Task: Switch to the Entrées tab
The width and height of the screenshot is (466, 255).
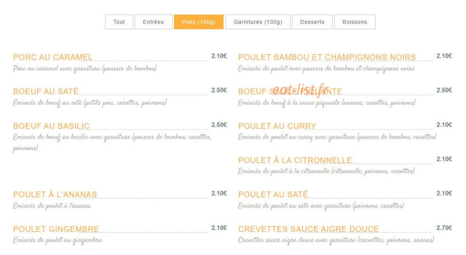Action: coord(153,22)
